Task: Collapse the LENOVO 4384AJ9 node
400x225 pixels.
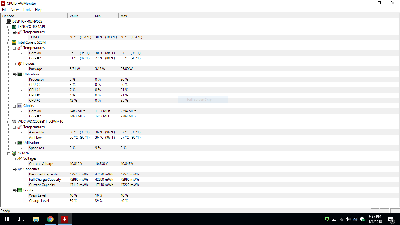Action: click(9, 27)
